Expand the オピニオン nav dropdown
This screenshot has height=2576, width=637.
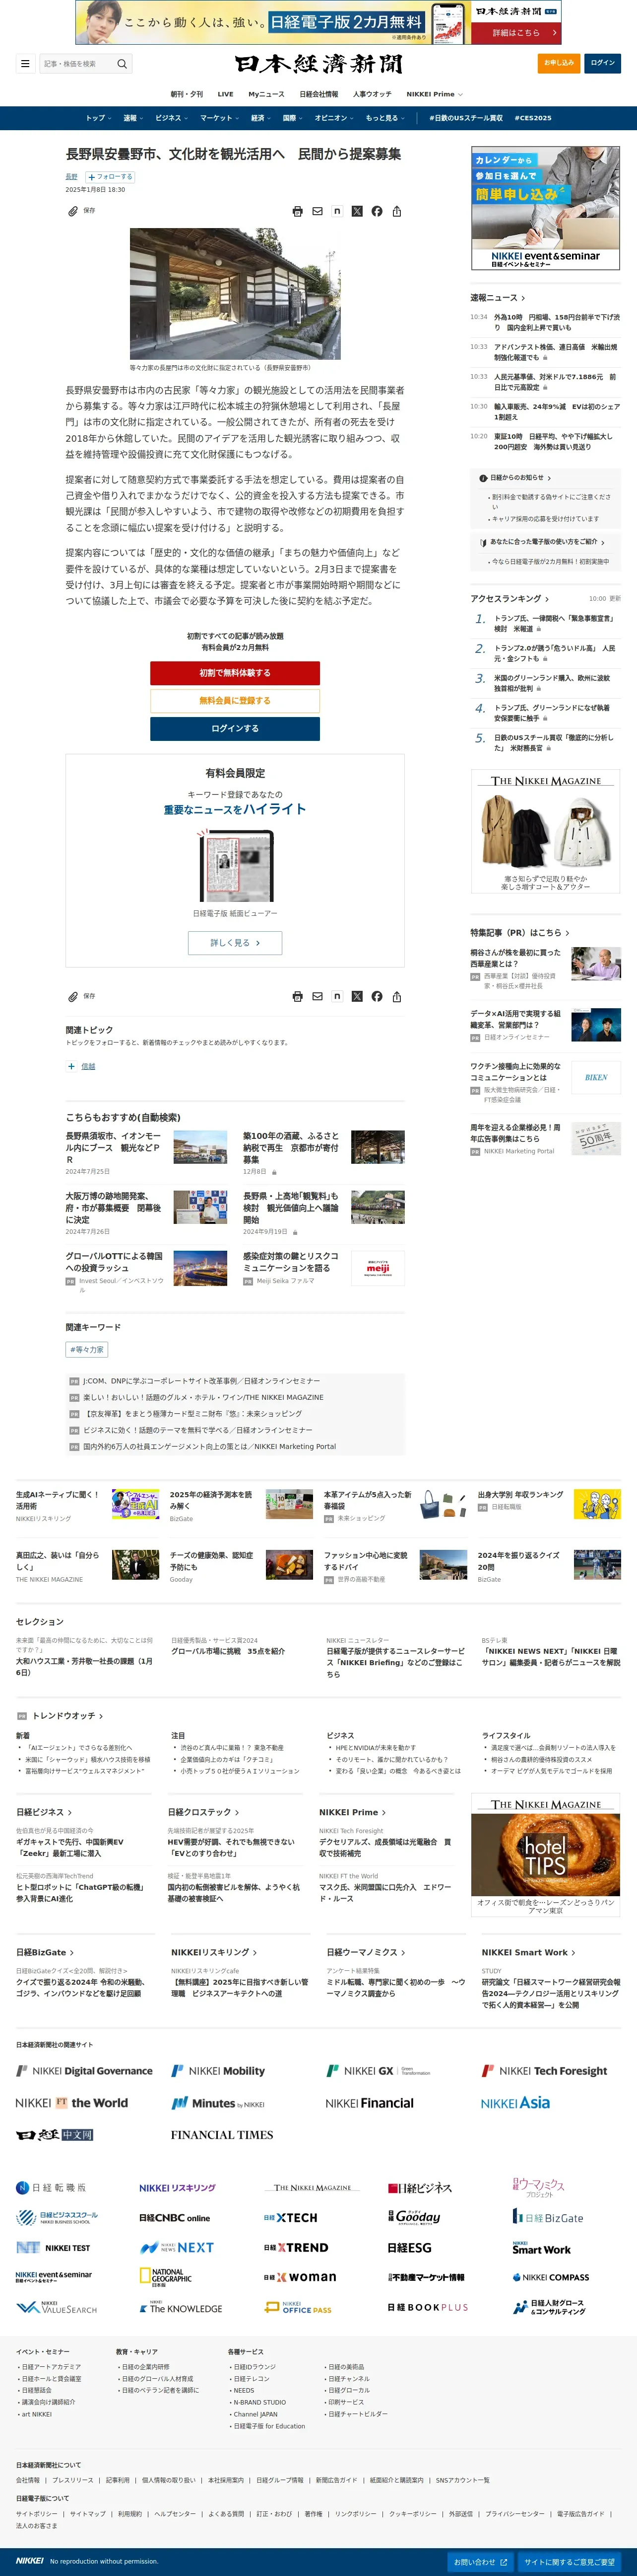(x=334, y=118)
